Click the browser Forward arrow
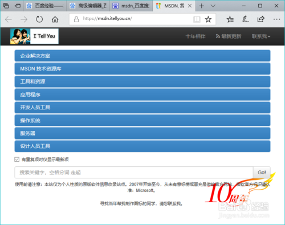 click(x=24, y=19)
